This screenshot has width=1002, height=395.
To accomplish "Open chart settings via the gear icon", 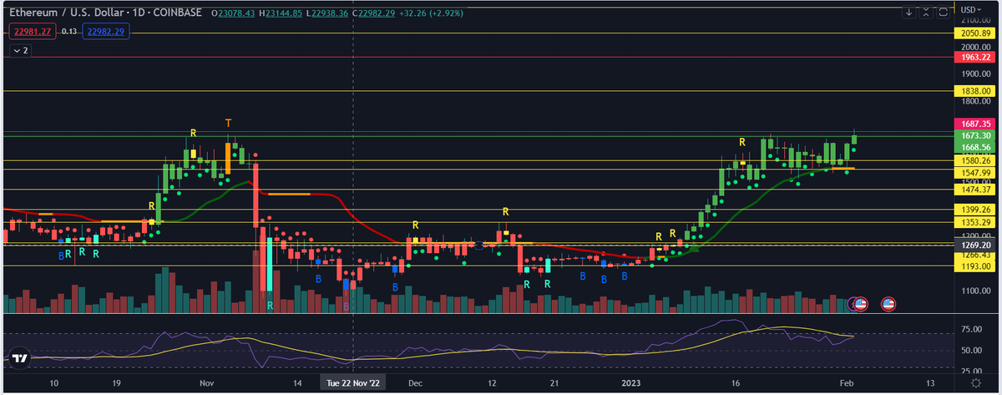I will click(976, 382).
